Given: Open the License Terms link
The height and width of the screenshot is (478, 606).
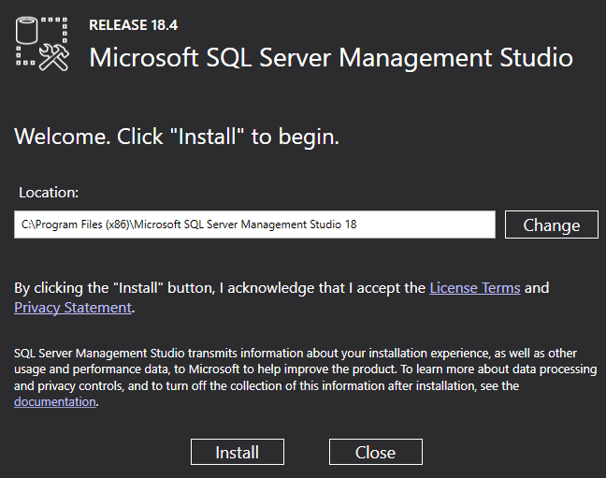Looking at the screenshot, I should point(474,287).
